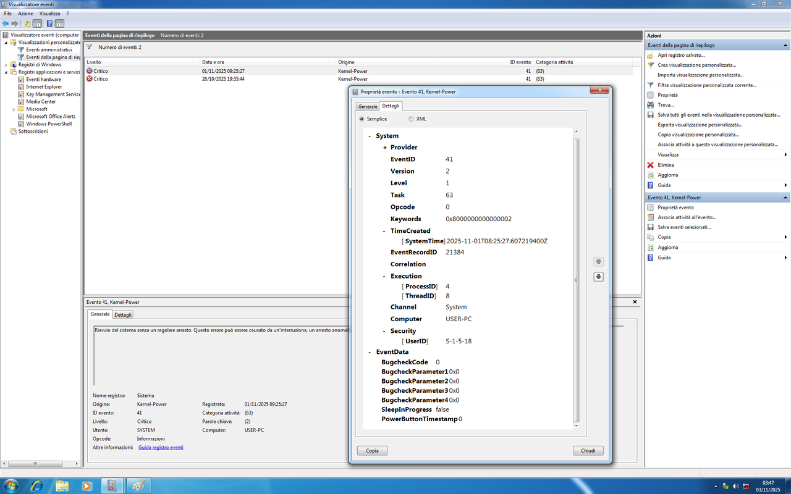
Task: Select 'Eventi amministrativi' in tree
Action: point(49,49)
